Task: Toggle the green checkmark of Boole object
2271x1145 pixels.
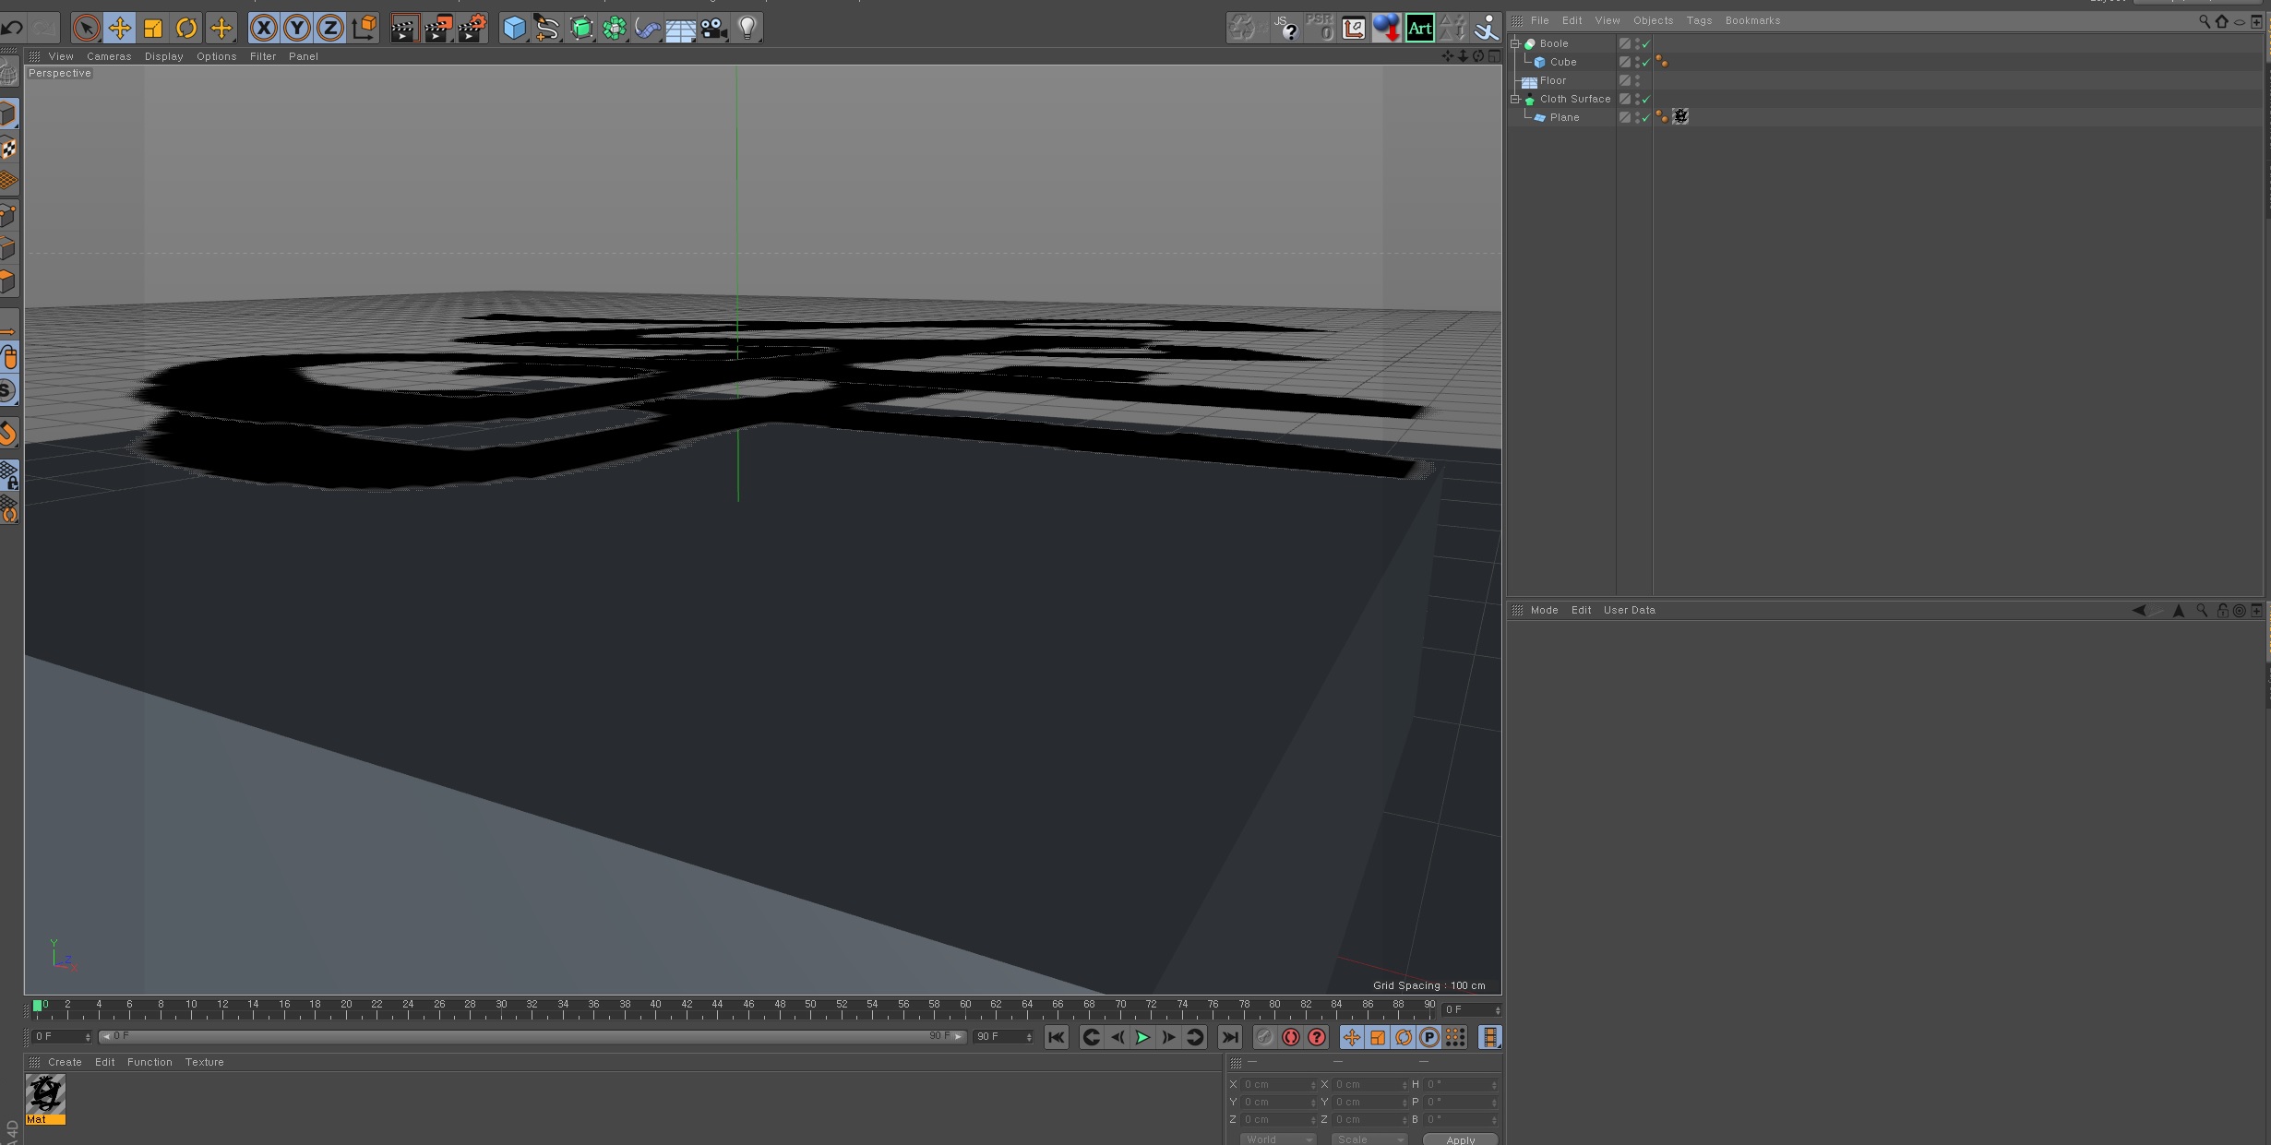Action: click(1645, 44)
